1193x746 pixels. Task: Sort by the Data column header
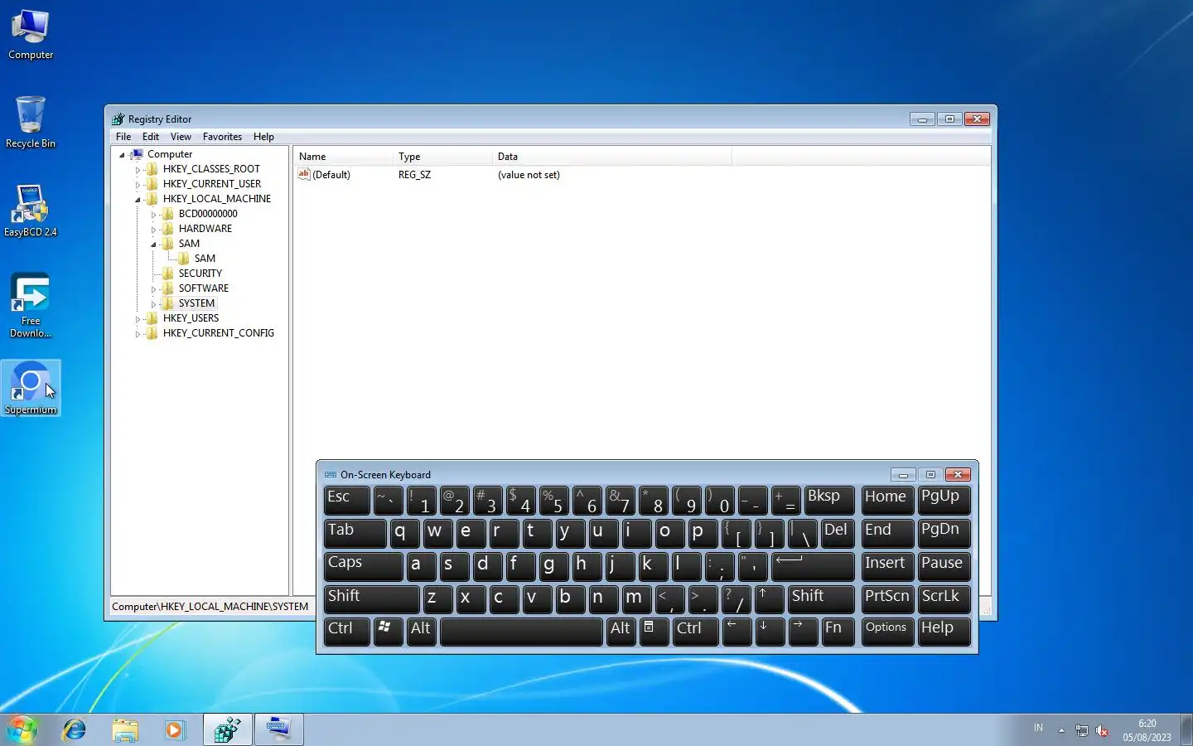click(x=611, y=157)
